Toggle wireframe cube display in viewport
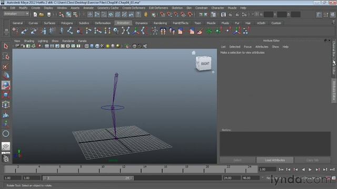The image size is (337, 189). (x=86, y=46)
